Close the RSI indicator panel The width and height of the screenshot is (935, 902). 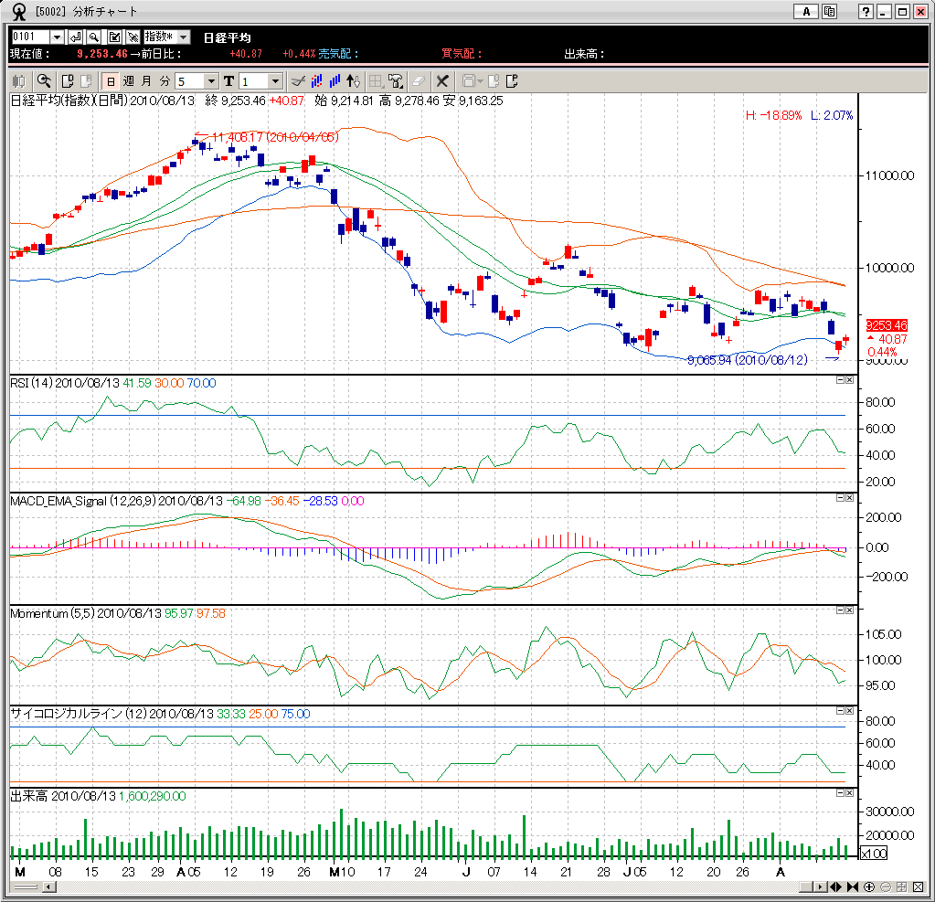(x=849, y=380)
